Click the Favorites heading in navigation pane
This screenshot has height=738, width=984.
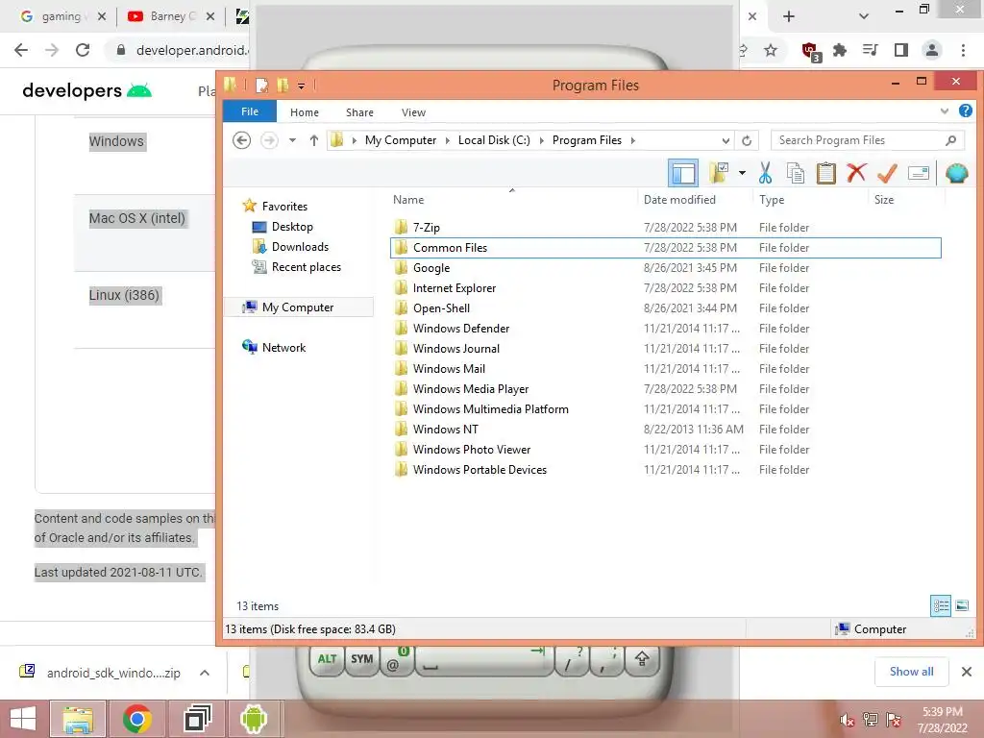pyautogui.click(x=284, y=206)
